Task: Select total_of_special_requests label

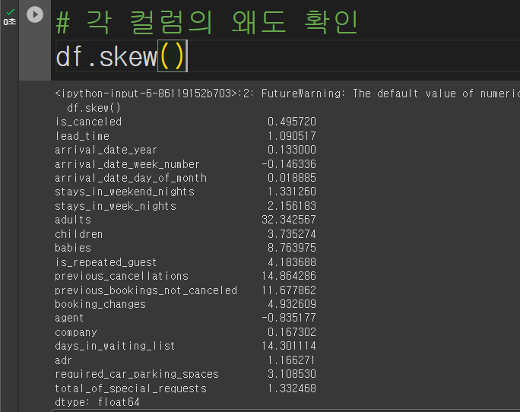Action: click(x=131, y=388)
